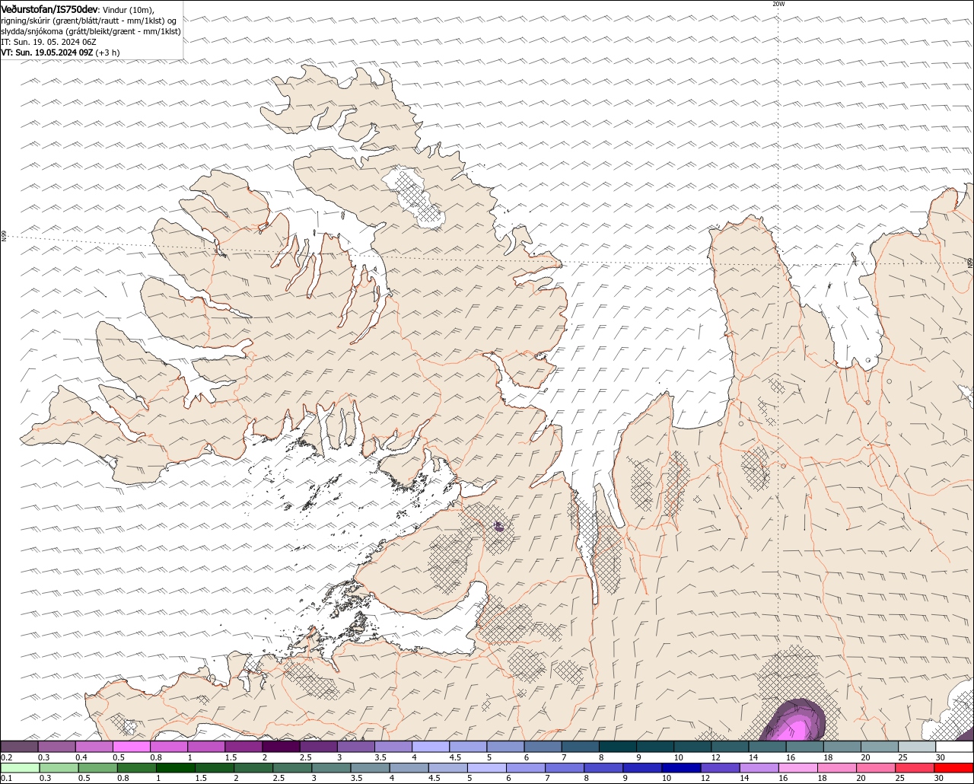The image size is (974, 784).
Task: Click upper scale light lavender swatch at 4
Action: pos(431,747)
